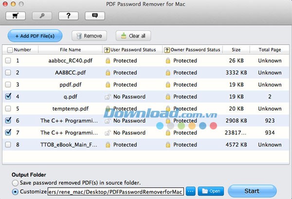Click Add PDF File(s) button
292x199 pixels.
(x=35, y=36)
